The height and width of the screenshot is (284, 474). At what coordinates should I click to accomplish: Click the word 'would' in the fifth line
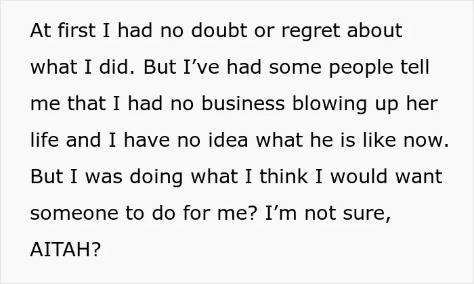pos(358,176)
